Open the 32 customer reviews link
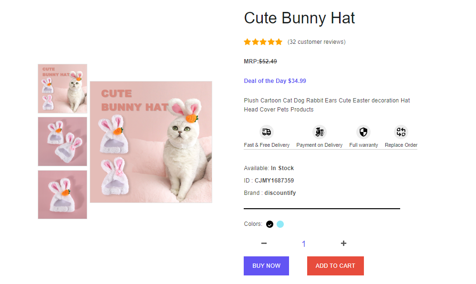Screen dimensions: 476x284 coord(317,42)
